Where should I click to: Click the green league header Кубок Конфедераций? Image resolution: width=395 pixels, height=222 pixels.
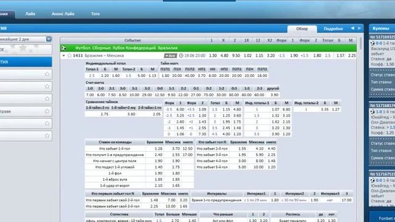tap(208, 48)
